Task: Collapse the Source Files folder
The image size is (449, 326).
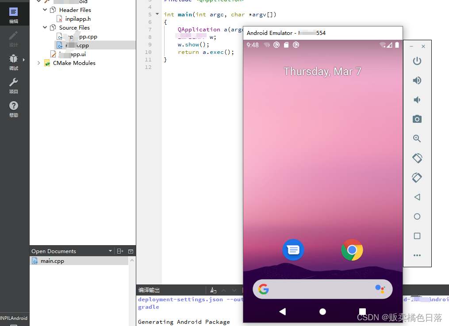Action: (44, 27)
